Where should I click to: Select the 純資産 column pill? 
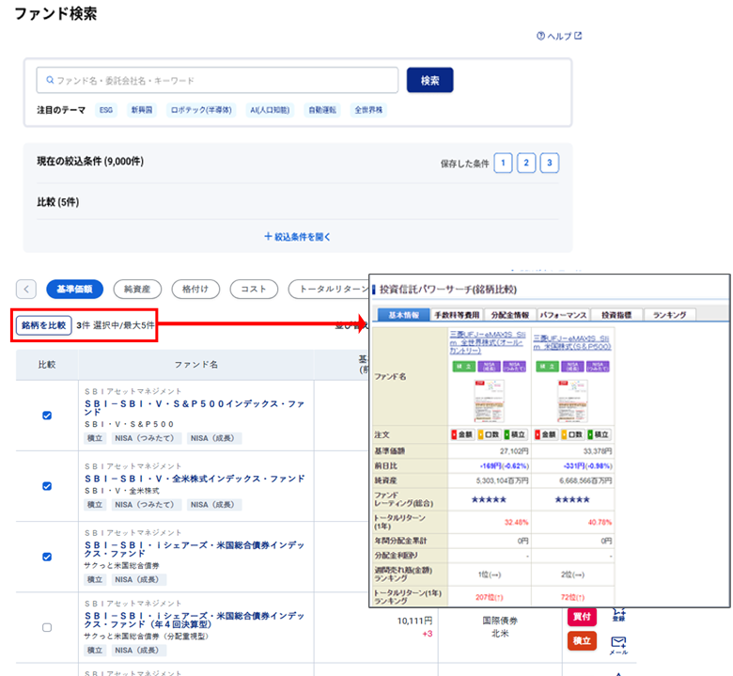tap(137, 290)
